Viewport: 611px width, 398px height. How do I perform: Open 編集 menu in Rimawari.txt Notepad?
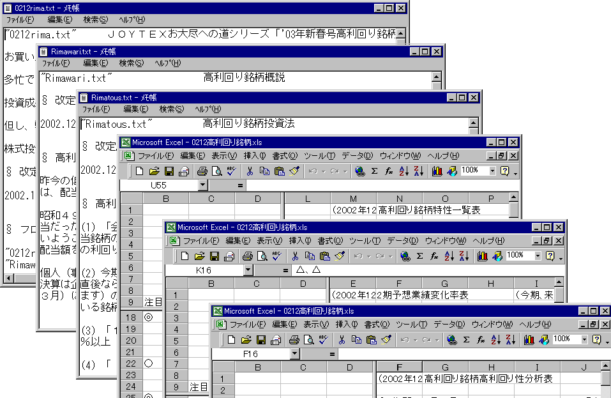pyautogui.click(x=96, y=63)
